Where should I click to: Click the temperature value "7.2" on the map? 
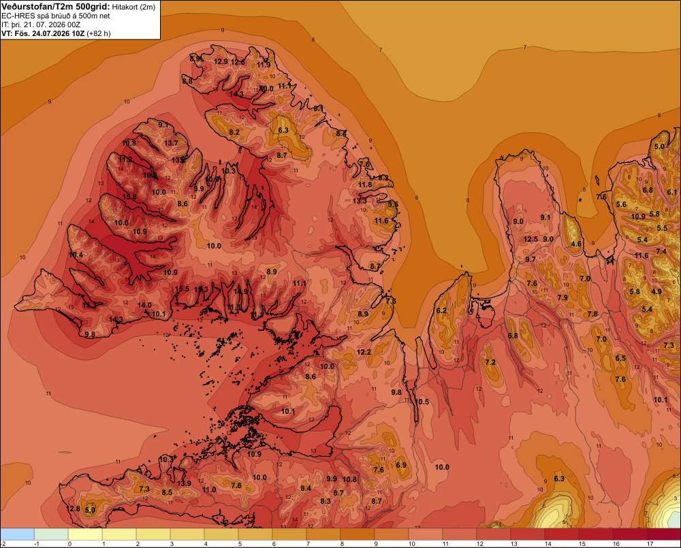[x=490, y=362]
